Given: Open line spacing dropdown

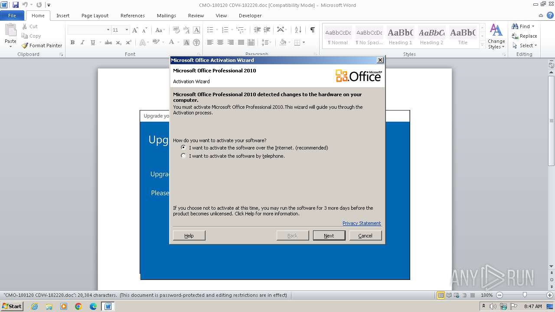Looking at the screenshot, I should click(x=267, y=42).
